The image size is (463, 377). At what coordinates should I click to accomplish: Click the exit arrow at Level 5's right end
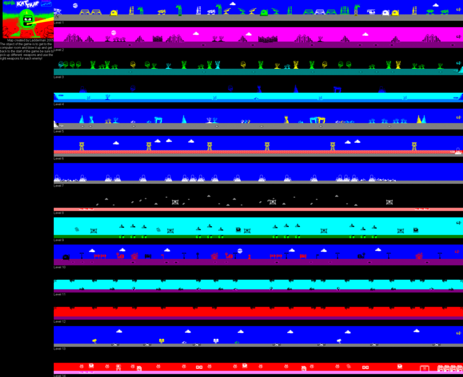point(458,116)
